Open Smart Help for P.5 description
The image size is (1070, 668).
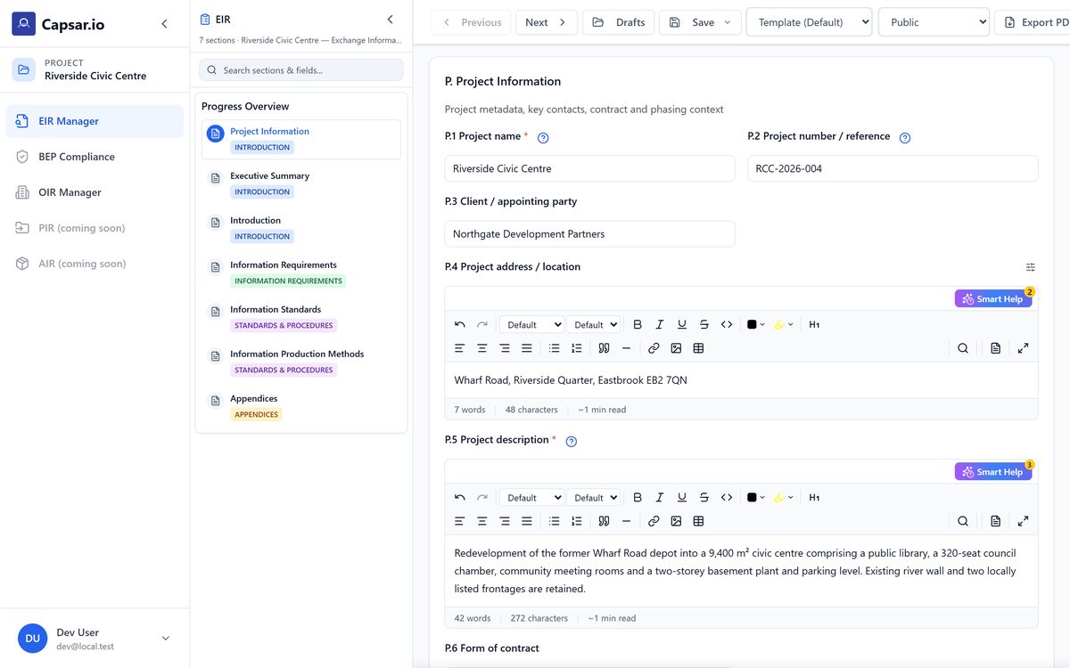click(x=993, y=472)
